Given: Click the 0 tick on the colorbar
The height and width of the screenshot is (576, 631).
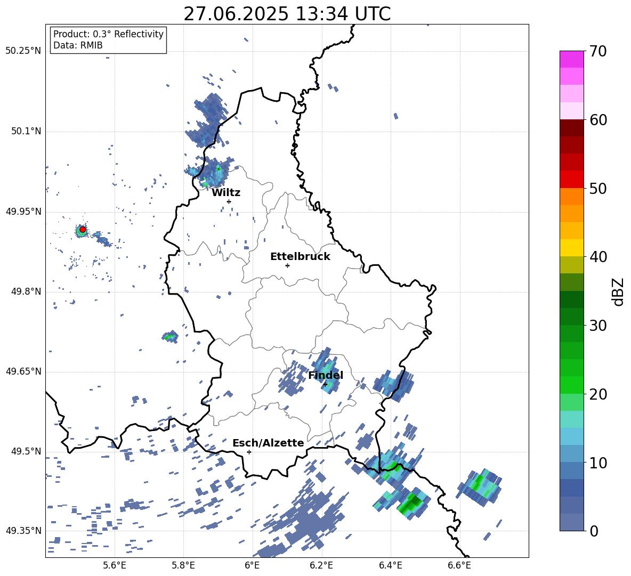Looking at the screenshot, I should [x=594, y=531].
